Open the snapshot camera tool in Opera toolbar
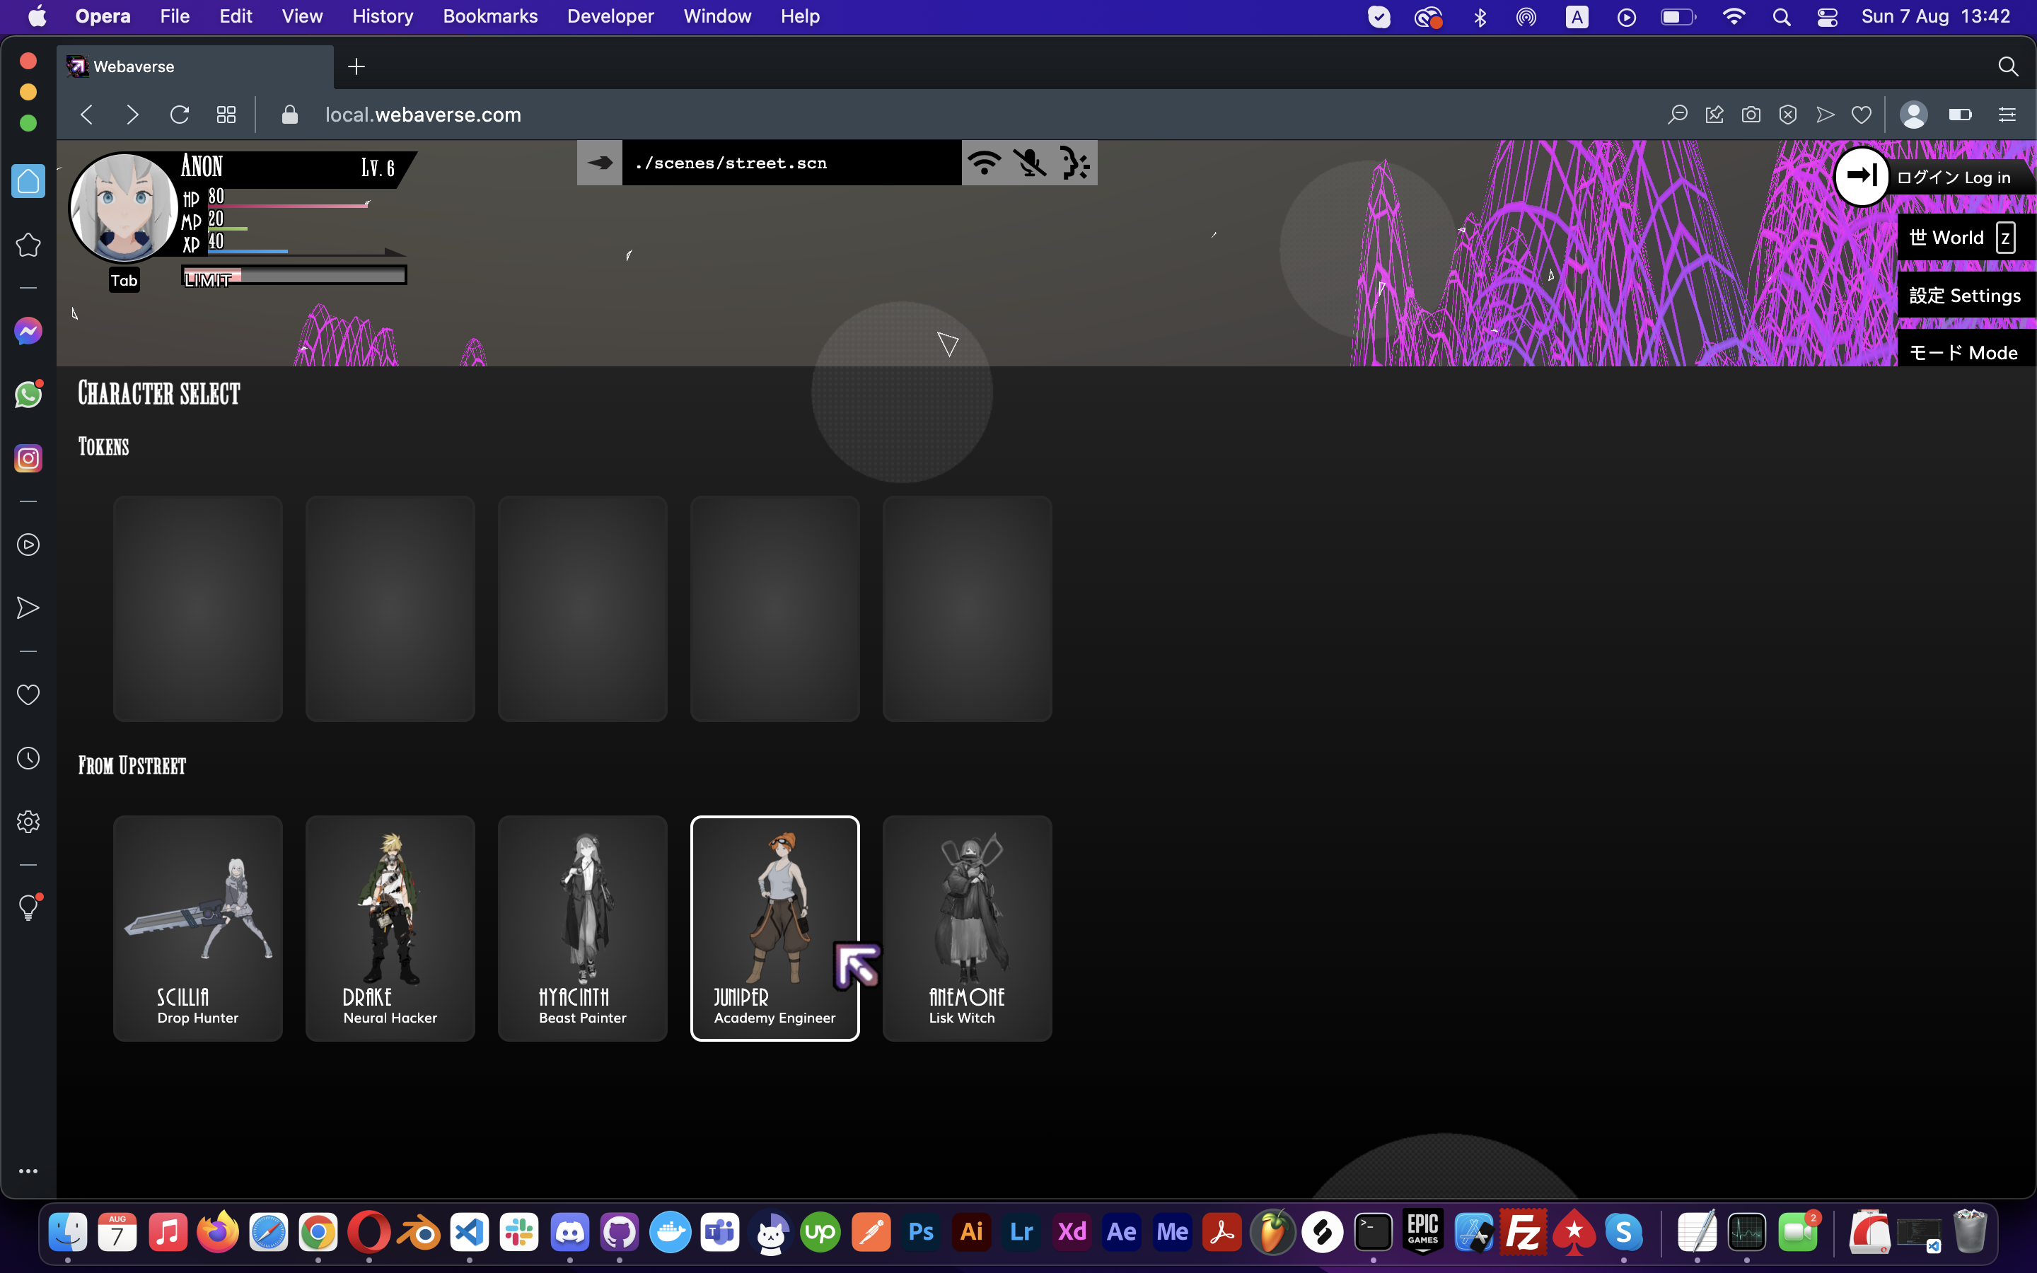 1751,115
